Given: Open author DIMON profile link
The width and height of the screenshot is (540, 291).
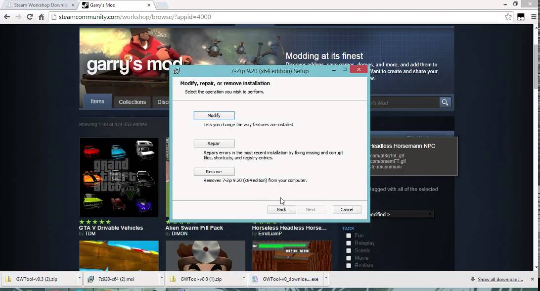Looking at the screenshot, I should click(x=180, y=234).
